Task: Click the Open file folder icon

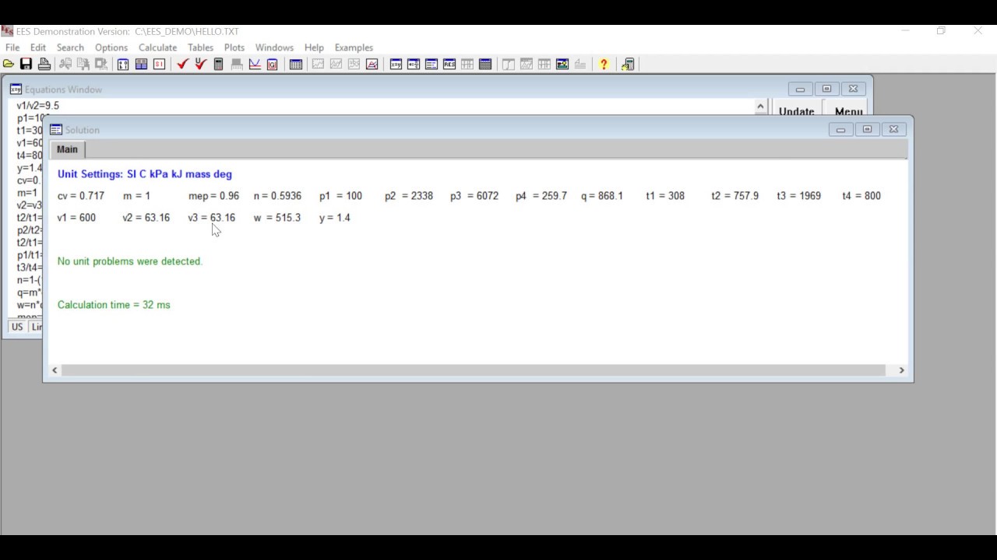Action: point(8,64)
